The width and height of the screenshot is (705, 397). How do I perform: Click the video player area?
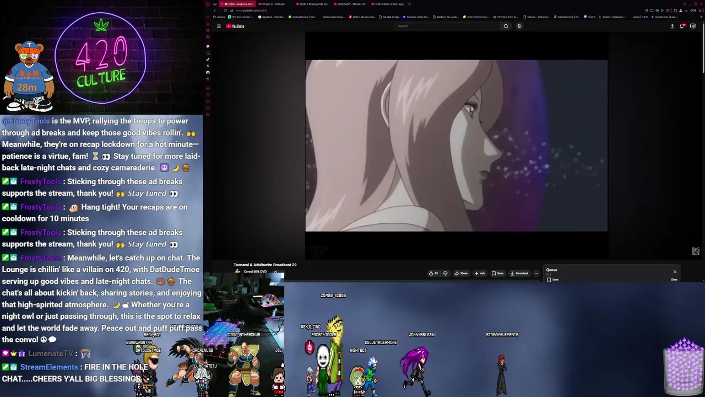pyautogui.click(x=457, y=145)
